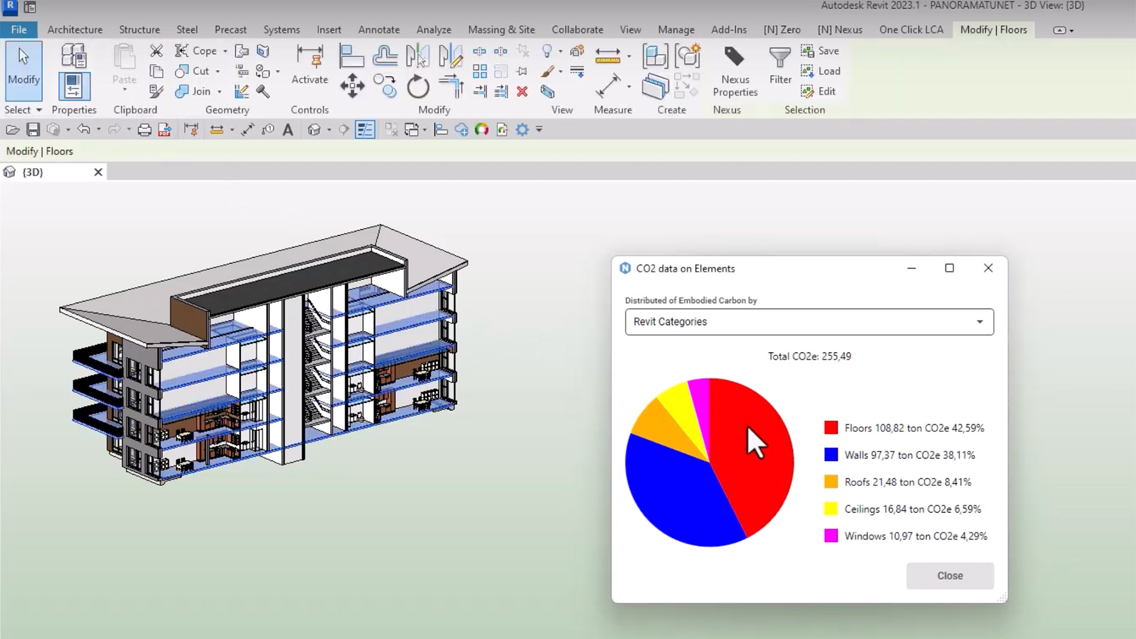Open Nexus Properties tag icon
This screenshot has width=1136, height=639.
734,57
